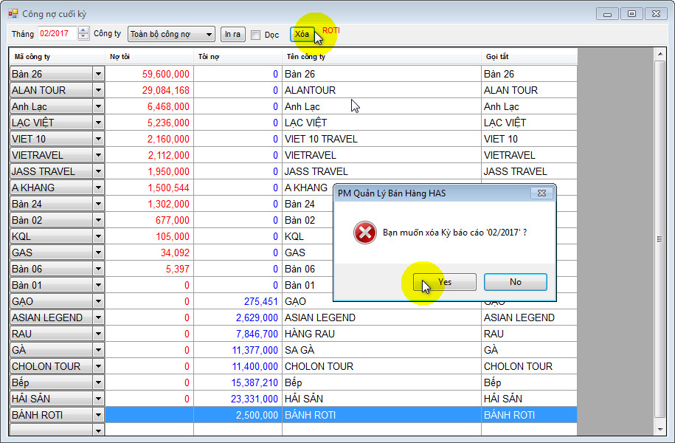The width and height of the screenshot is (675, 443).
Task: Select the SA GÀ company name cell
Action: click(381, 350)
